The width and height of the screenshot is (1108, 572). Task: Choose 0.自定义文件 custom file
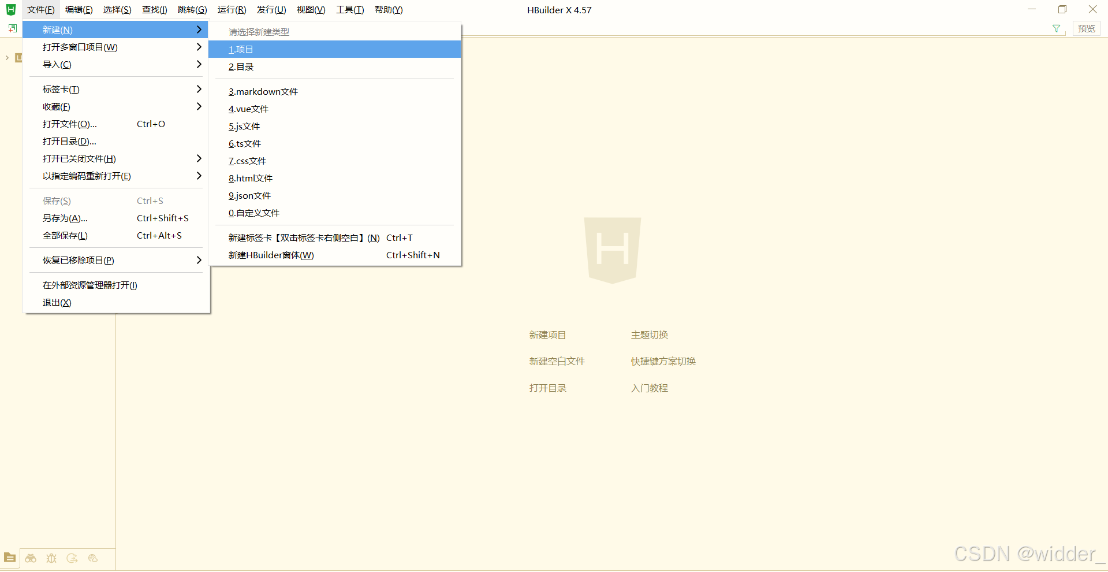[x=334, y=213]
